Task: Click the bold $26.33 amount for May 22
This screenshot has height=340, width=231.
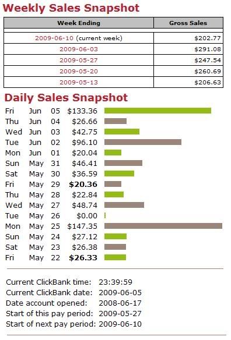Action: tap(83, 257)
